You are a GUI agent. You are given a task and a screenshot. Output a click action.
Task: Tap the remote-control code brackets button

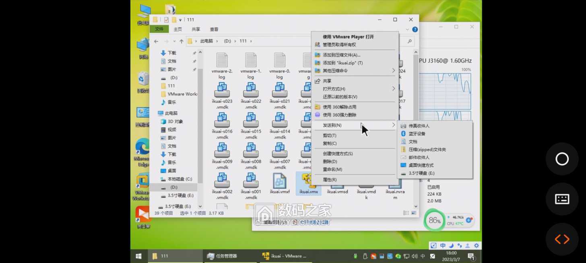562,239
